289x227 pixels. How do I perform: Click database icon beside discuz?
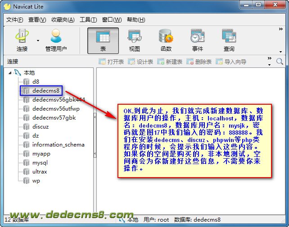pyautogui.click(x=27, y=127)
